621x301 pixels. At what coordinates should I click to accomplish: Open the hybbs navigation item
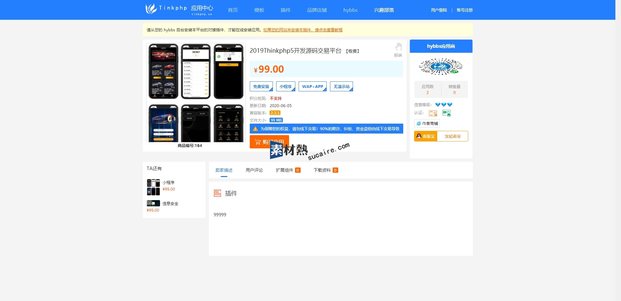350,10
